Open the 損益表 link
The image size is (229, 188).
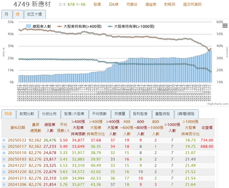(x=151, y=5)
